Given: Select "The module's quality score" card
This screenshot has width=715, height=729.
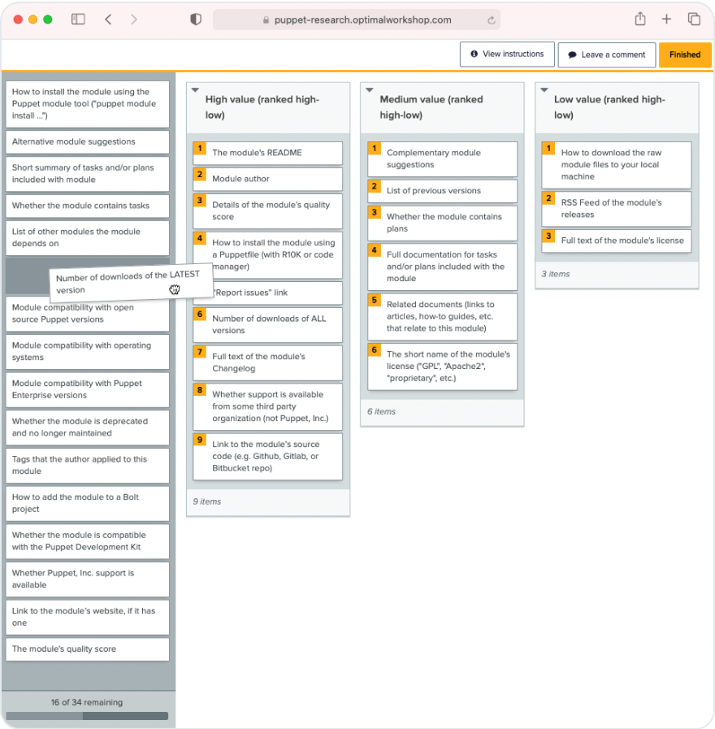Looking at the screenshot, I should (x=87, y=649).
